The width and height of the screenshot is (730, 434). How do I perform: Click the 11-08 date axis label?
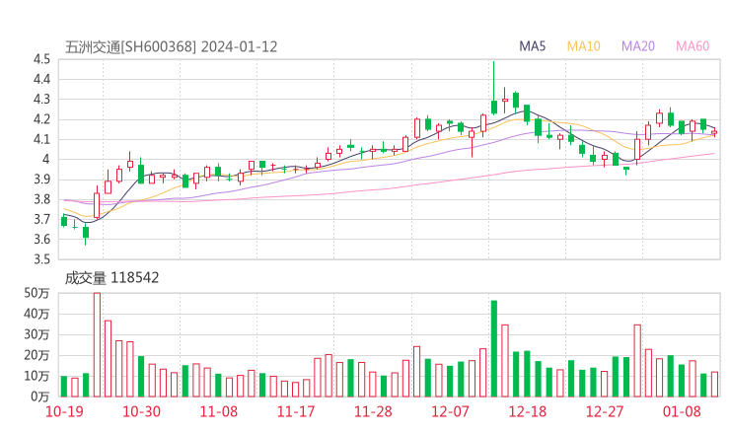pos(218,411)
